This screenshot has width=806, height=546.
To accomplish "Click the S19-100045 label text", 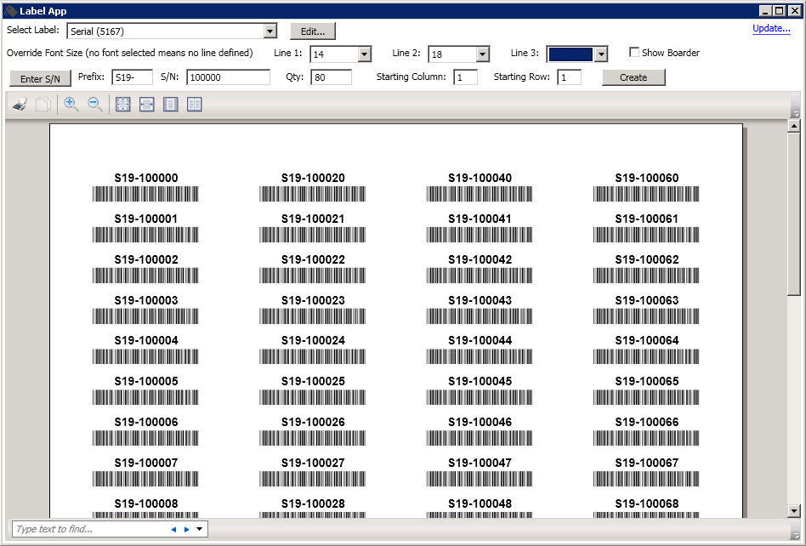I will click(x=480, y=381).
